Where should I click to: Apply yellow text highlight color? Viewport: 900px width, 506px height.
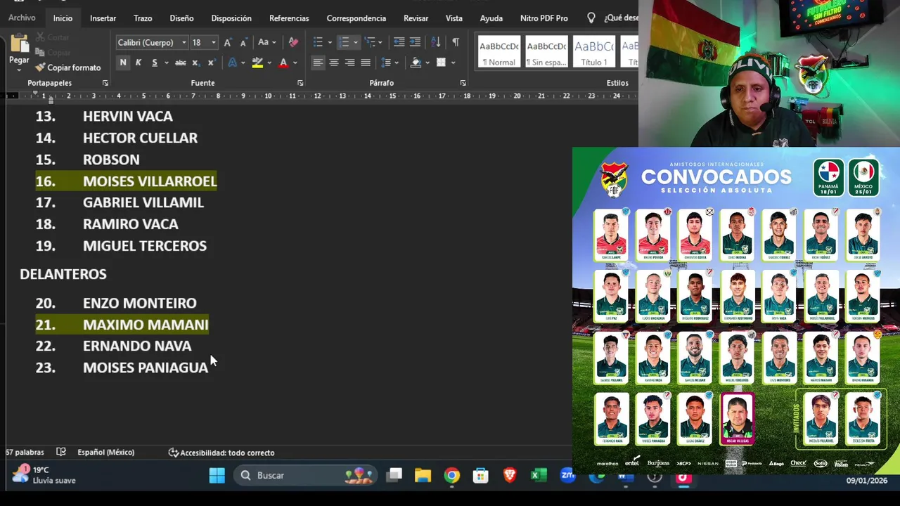tap(257, 63)
